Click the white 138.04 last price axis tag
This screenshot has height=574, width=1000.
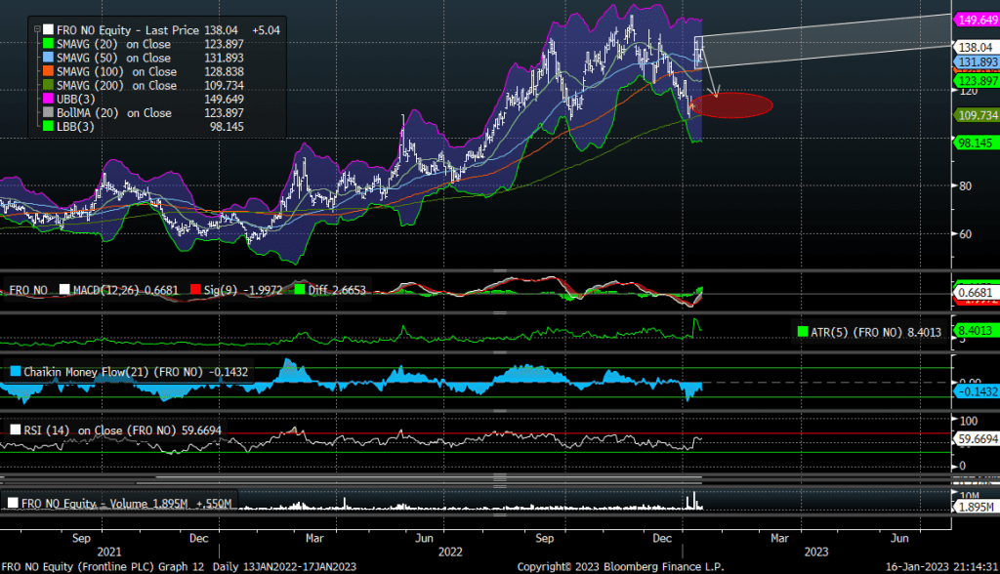click(x=976, y=47)
